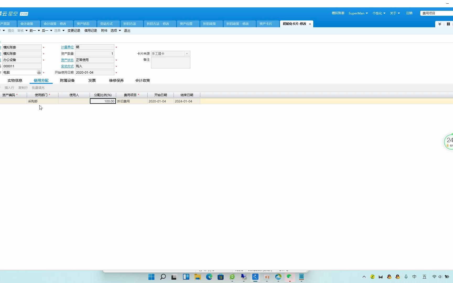Click the Wubi input method indicator
453x283 pixels.
click(424, 277)
